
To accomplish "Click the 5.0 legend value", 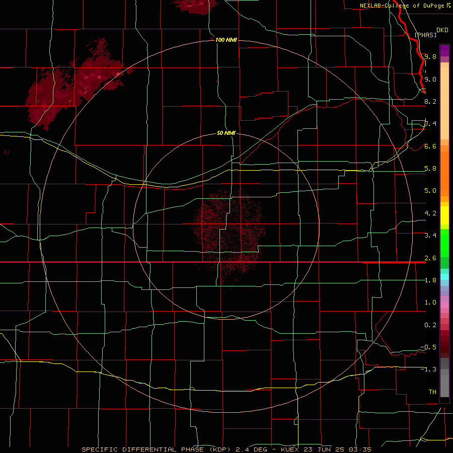I will (x=430, y=191).
